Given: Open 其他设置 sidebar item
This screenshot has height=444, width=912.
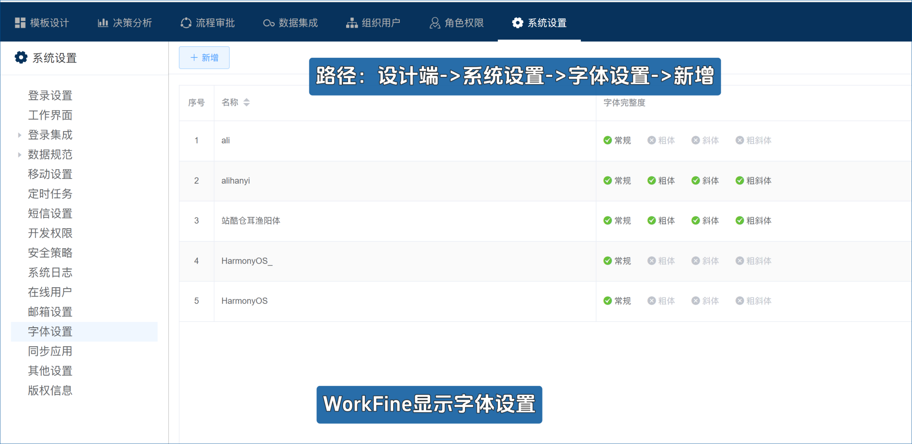Looking at the screenshot, I should coord(50,371).
